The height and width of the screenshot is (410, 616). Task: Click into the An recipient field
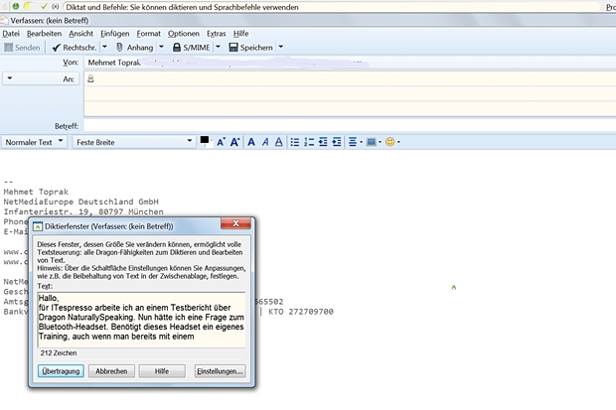(x=350, y=78)
